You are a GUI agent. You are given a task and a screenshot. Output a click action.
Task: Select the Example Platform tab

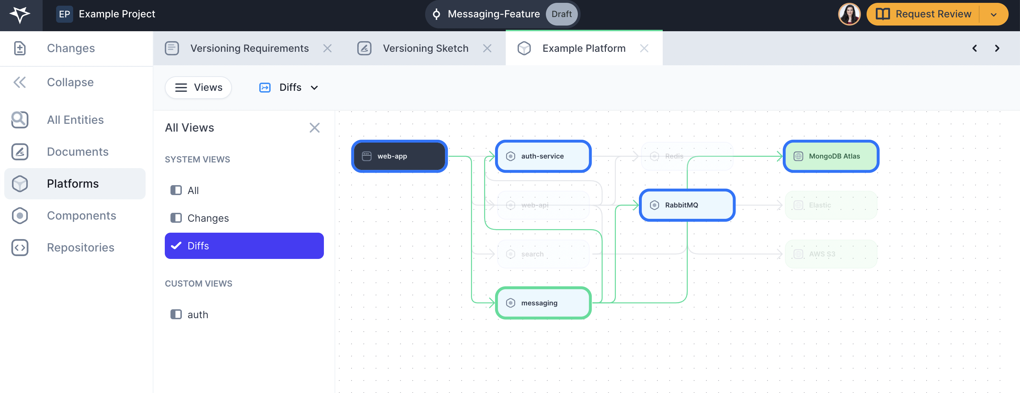click(584, 48)
